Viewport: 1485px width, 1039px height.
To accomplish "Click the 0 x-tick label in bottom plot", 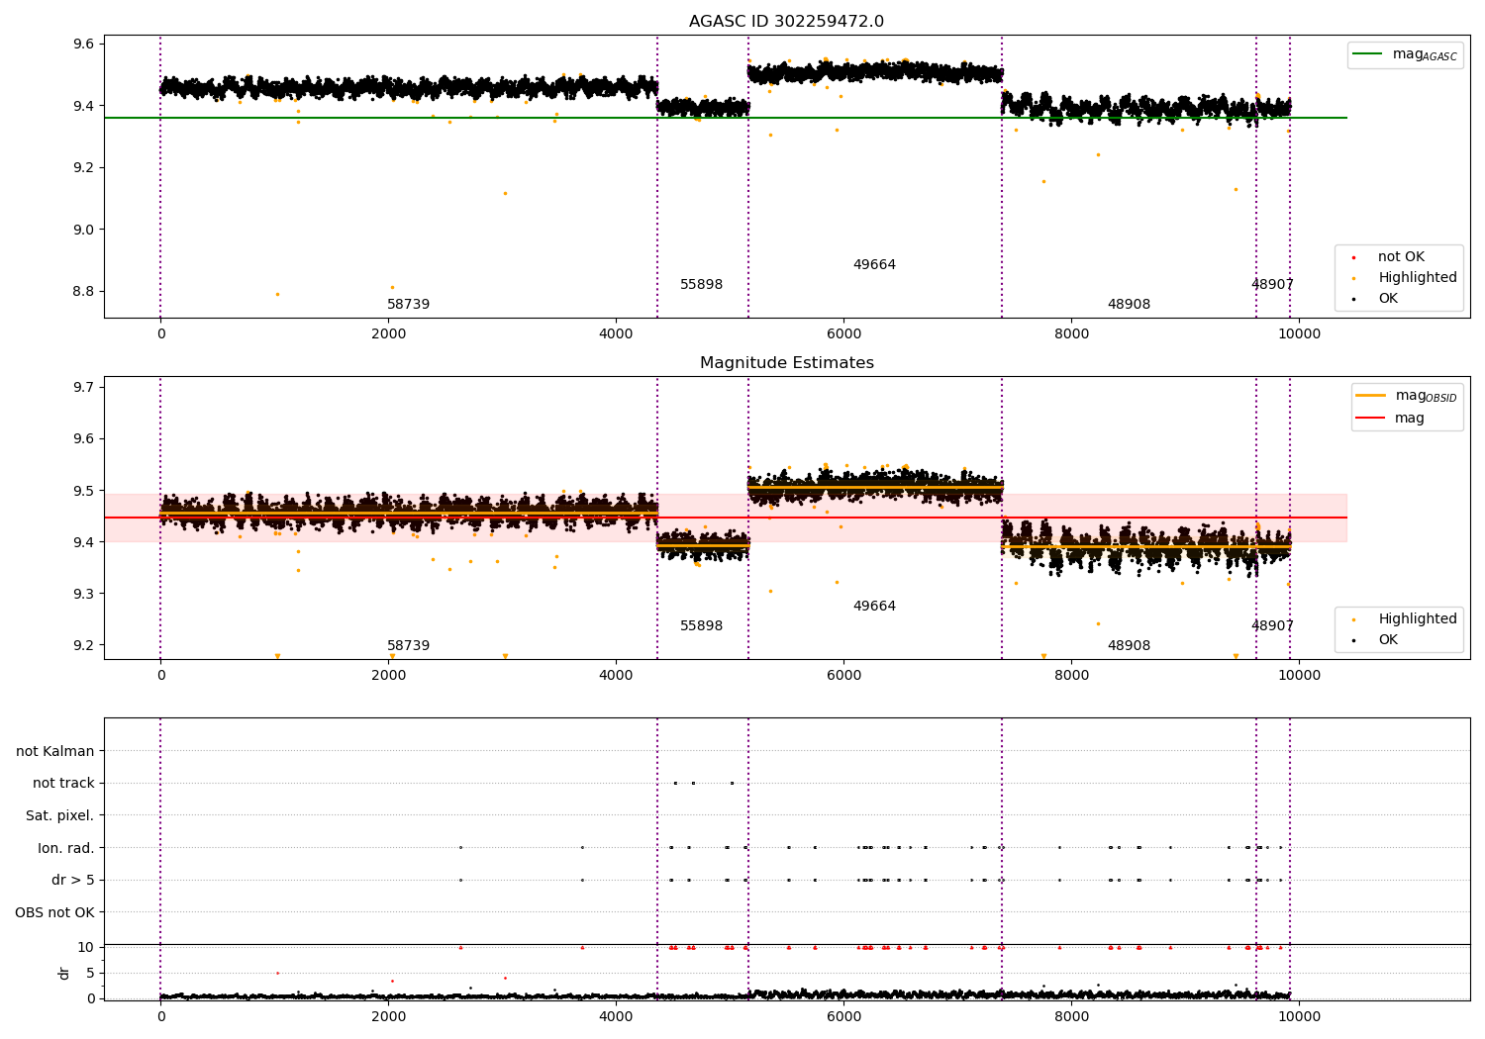I will pos(160,1017).
